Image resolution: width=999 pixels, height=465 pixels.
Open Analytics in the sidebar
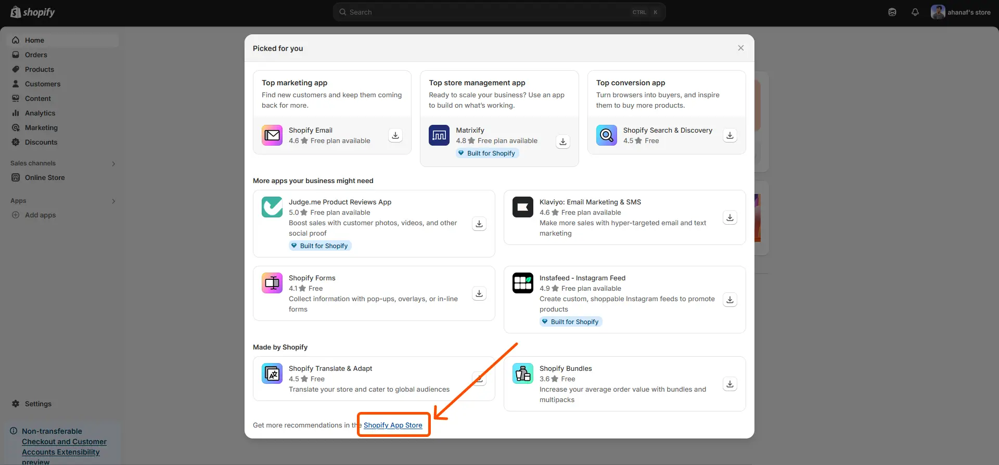(62, 113)
